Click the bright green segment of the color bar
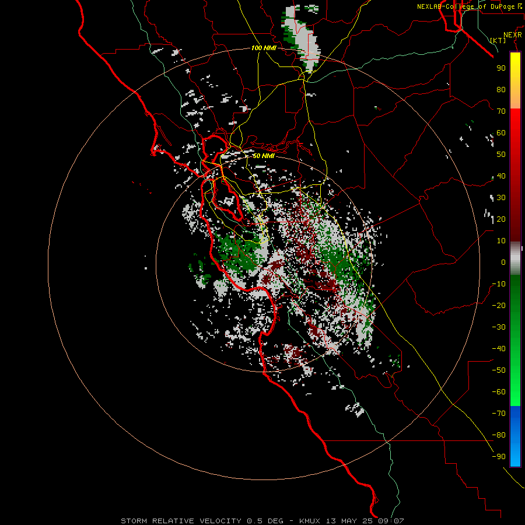Image resolution: width=525 pixels, height=525 pixels. coord(515,385)
